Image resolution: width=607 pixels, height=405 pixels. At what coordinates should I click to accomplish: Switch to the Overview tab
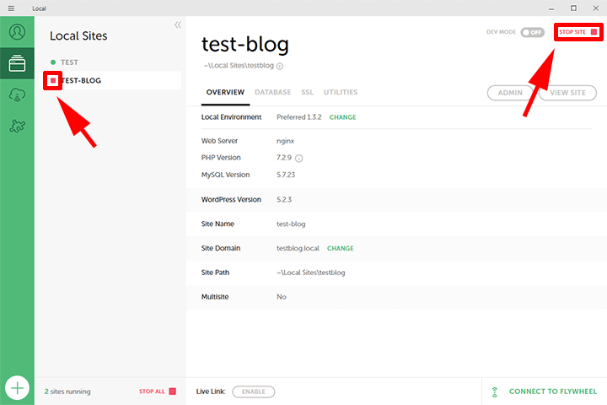point(225,92)
